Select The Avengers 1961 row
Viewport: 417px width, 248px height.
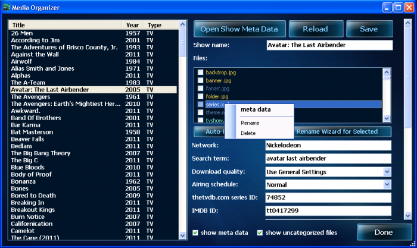(x=94, y=97)
